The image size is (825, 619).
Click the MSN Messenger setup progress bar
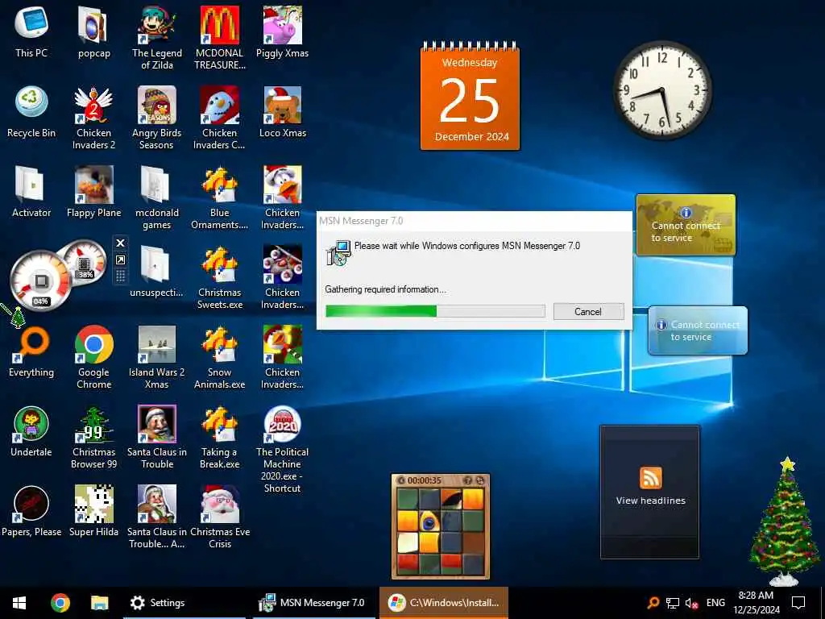pyautogui.click(x=435, y=311)
